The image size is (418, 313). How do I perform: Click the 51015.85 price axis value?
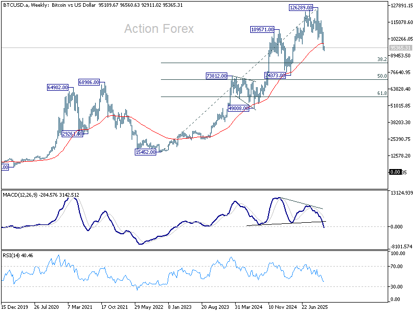coord(400,106)
